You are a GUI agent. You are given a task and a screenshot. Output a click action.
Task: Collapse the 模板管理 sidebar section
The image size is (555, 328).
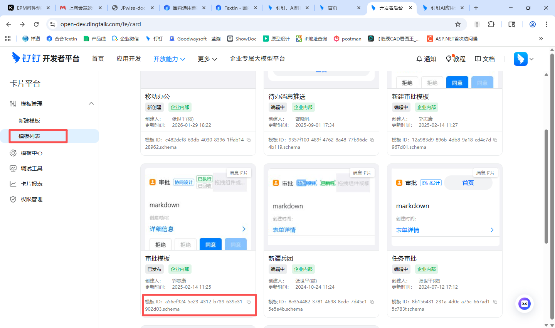(x=91, y=103)
